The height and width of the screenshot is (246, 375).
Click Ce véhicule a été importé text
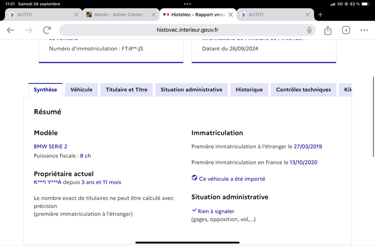[232, 179]
